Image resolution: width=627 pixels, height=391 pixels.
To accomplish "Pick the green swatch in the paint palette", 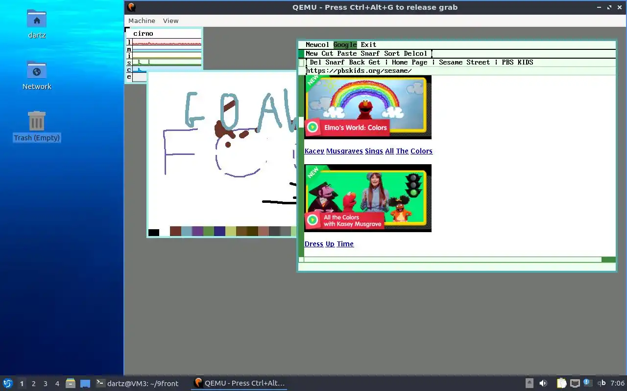I will pyautogui.click(x=209, y=231).
